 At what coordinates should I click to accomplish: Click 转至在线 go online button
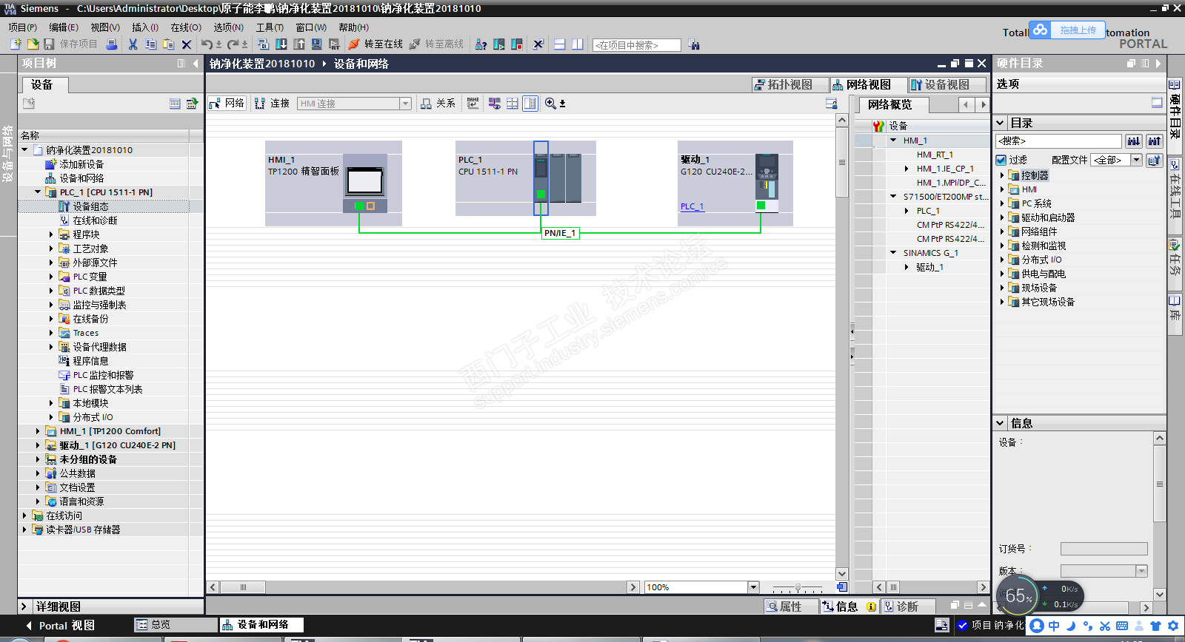click(376, 44)
